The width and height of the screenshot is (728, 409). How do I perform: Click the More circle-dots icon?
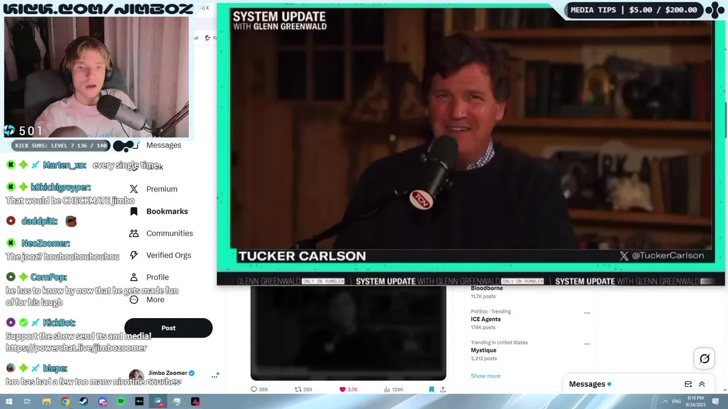point(134,300)
